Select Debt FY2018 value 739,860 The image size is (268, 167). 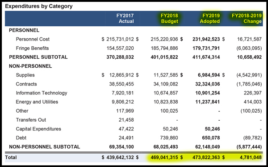pyautogui.click(x=169, y=138)
